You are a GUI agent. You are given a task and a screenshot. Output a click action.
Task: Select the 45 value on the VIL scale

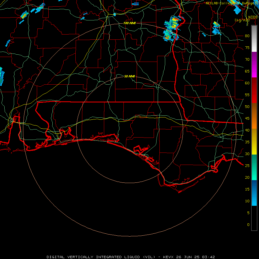(x=247, y=119)
